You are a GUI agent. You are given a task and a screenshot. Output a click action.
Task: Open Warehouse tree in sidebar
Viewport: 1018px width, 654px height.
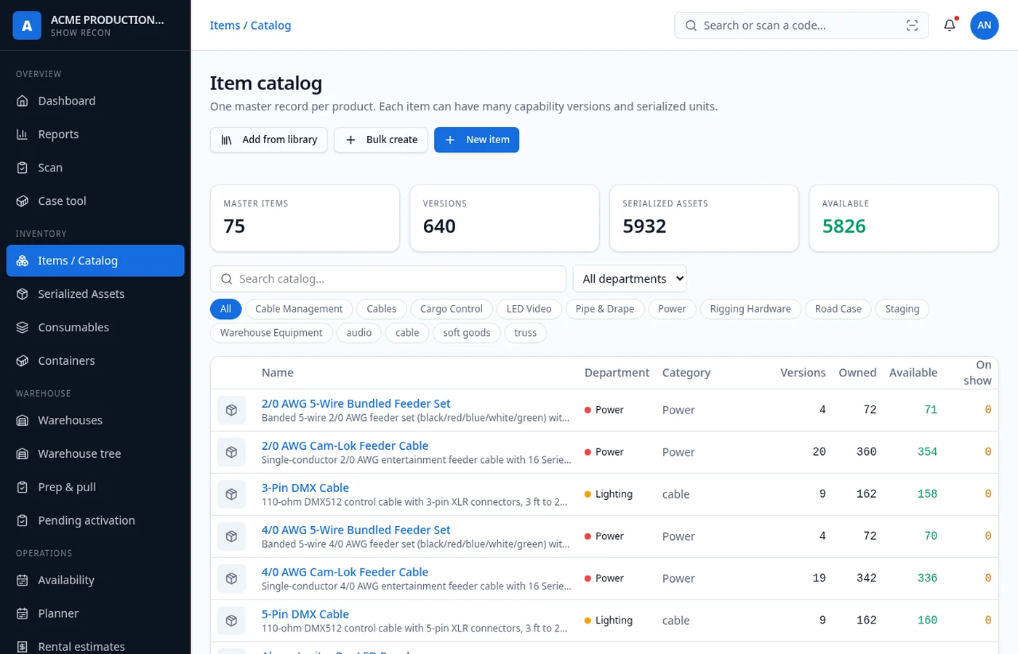95,454
